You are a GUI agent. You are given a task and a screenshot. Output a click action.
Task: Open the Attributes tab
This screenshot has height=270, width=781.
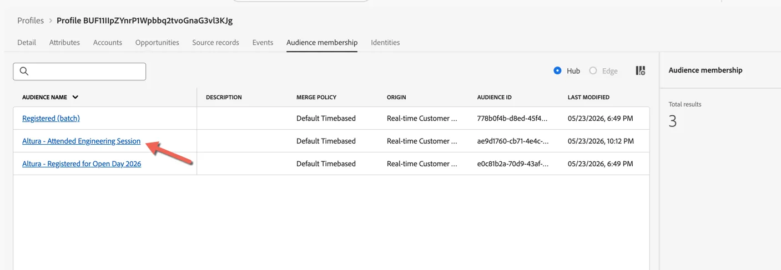64,42
